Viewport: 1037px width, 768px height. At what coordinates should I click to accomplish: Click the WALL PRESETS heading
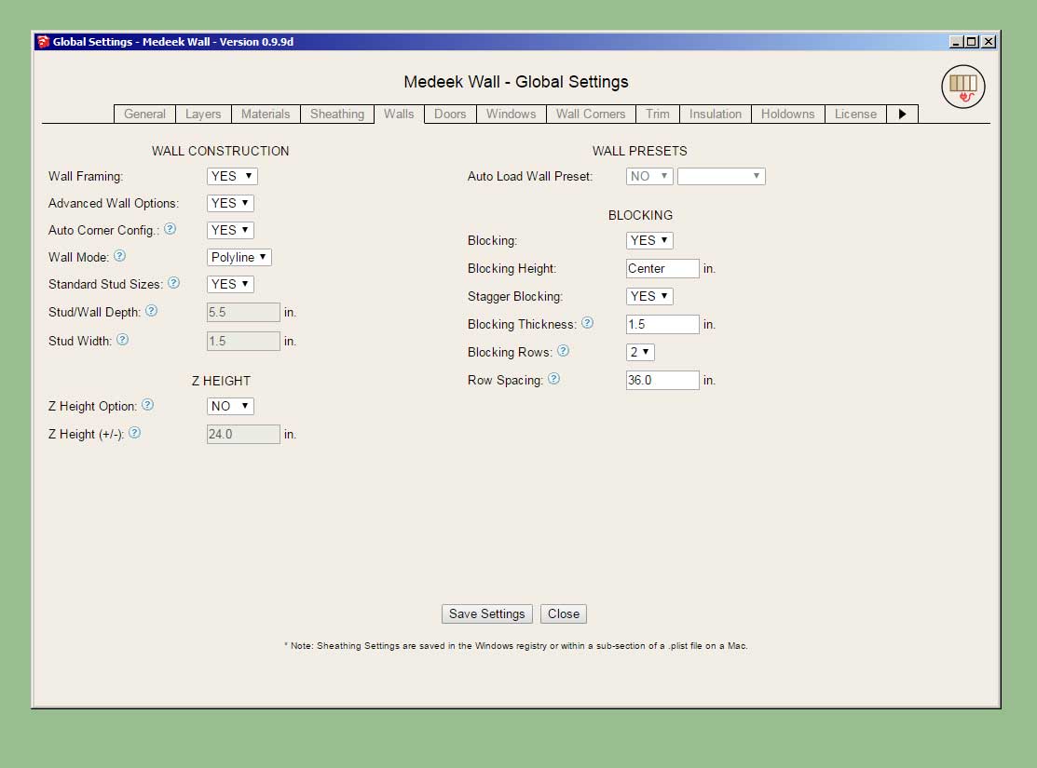click(x=639, y=151)
